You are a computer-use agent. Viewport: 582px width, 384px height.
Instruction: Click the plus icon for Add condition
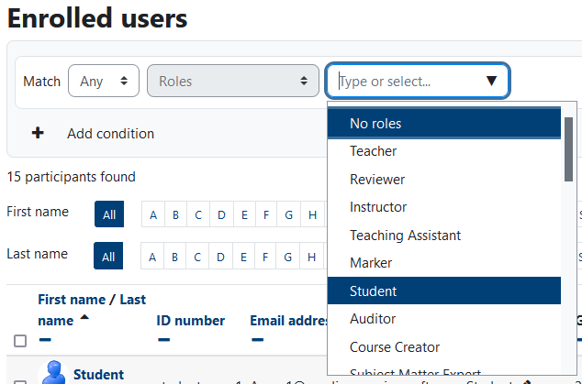(38, 133)
